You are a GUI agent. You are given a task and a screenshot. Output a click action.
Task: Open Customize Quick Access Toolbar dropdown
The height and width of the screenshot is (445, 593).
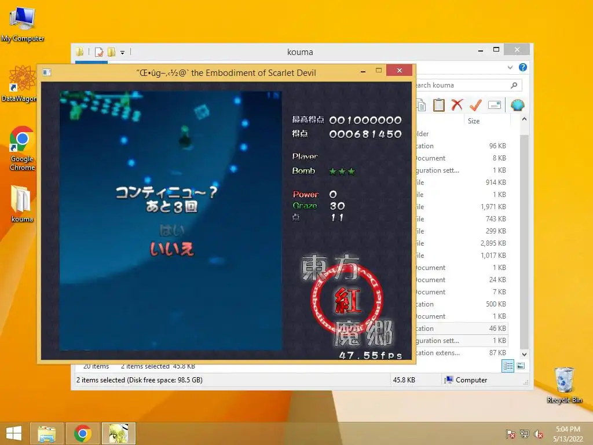coord(123,53)
